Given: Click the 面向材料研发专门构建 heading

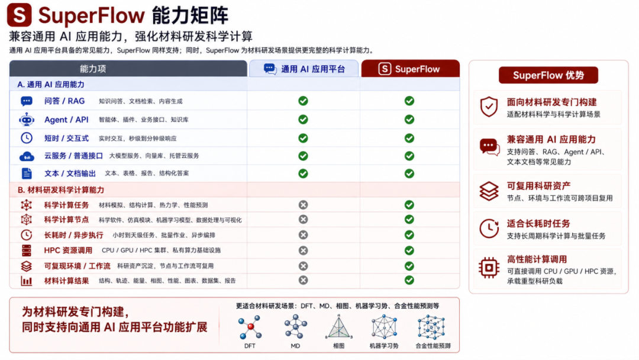Looking at the screenshot, I should point(552,102).
